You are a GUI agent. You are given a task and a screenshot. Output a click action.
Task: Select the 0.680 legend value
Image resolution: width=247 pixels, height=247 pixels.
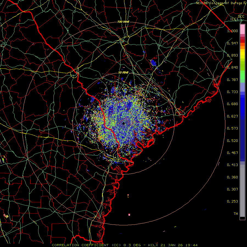point(232,104)
